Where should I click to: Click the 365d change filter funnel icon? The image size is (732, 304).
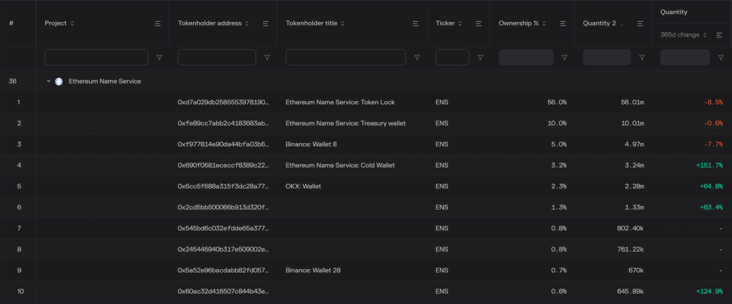point(720,57)
